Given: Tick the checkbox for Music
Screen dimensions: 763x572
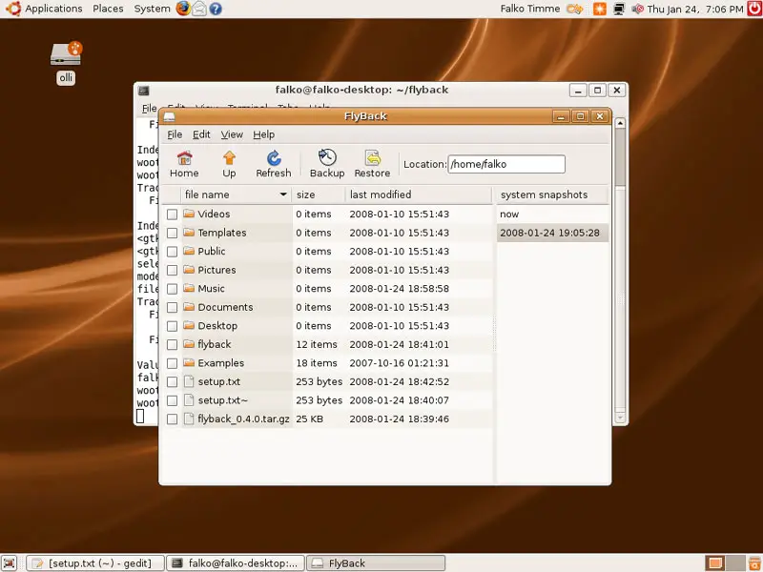Looking at the screenshot, I should click(172, 289).
